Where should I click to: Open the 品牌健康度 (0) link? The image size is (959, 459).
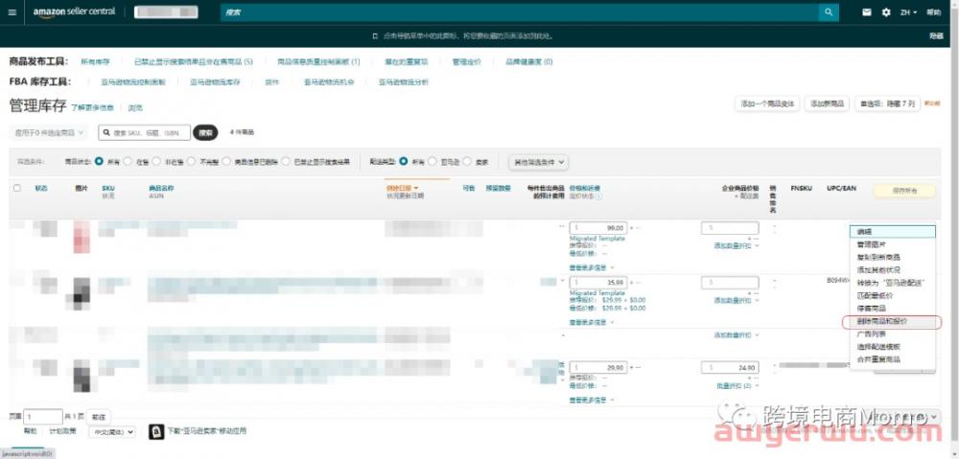click(529, 61)
